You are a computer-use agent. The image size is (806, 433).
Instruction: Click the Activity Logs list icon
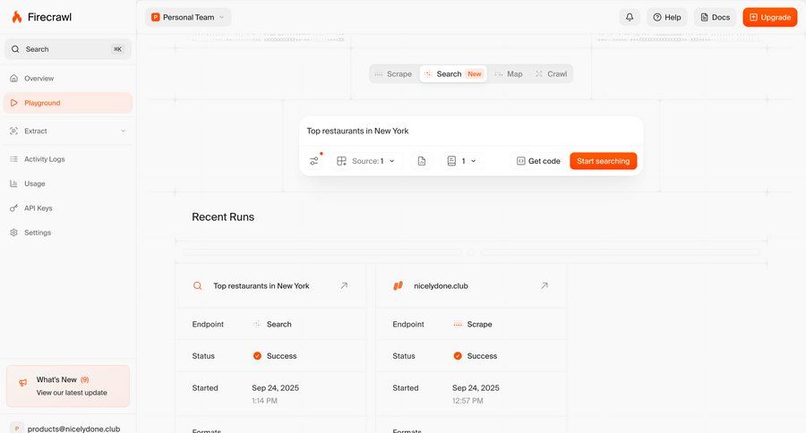[x=13, y=159]
